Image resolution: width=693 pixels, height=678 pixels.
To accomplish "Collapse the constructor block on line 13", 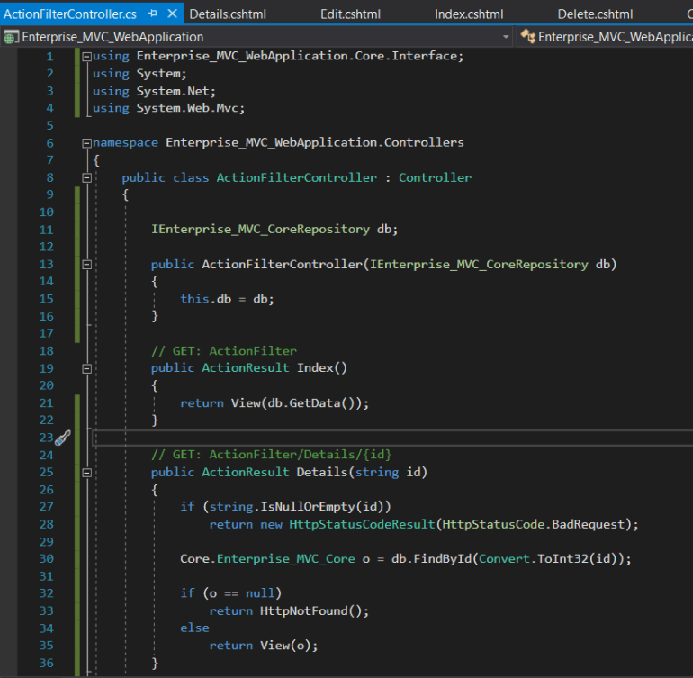I will (x=86, y=265).
